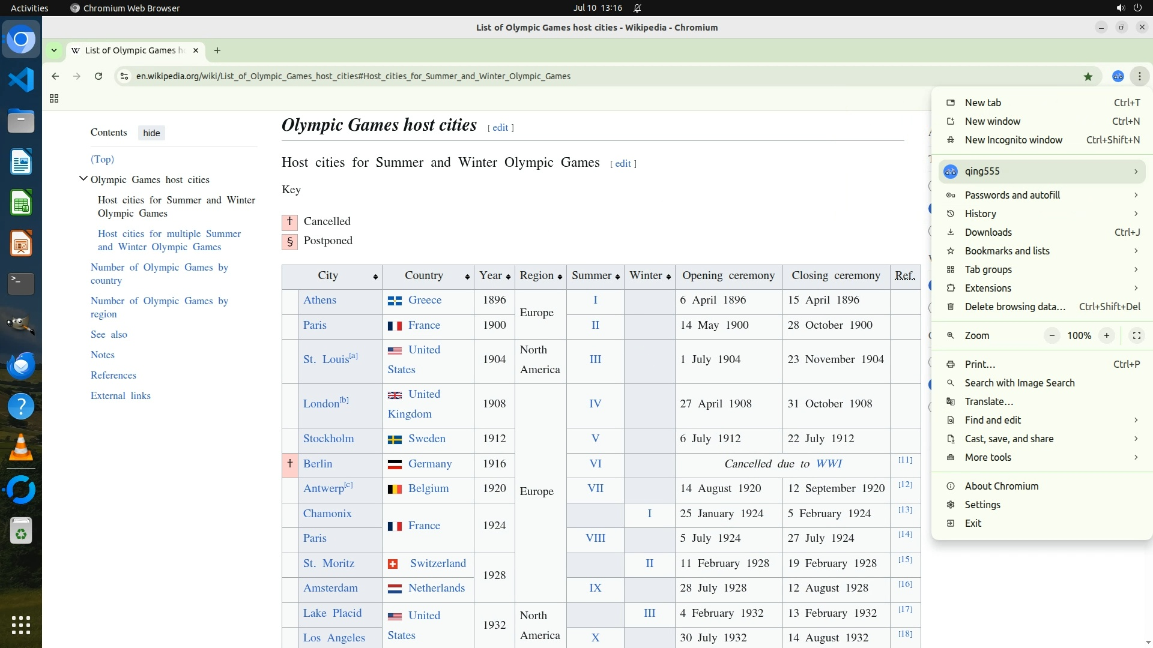Open the site information icon in address bar
Screen dimensions: 1153x648
tap(124, 76)
